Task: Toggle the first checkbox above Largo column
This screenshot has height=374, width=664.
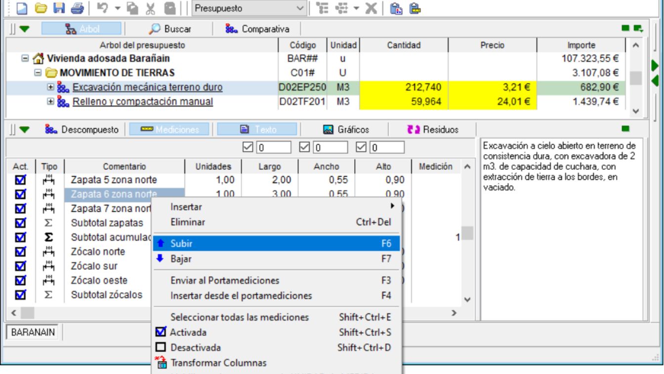Action: tap(249, 146)
